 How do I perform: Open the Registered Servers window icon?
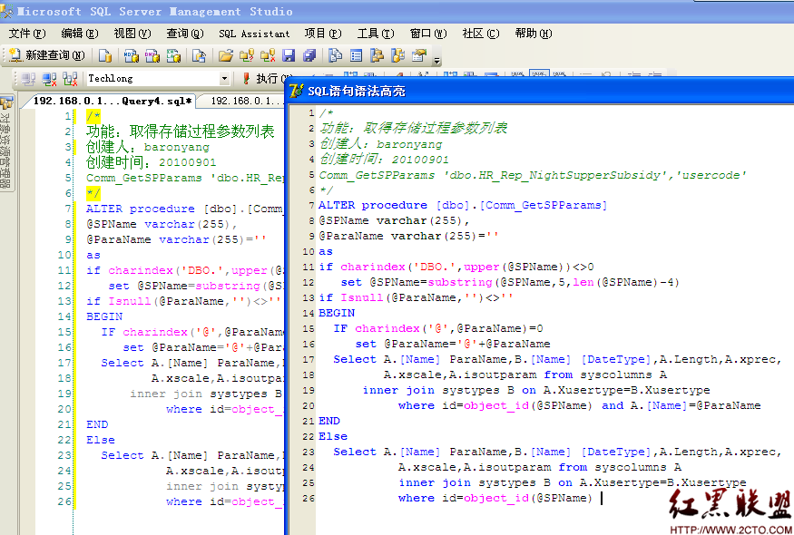335,55
